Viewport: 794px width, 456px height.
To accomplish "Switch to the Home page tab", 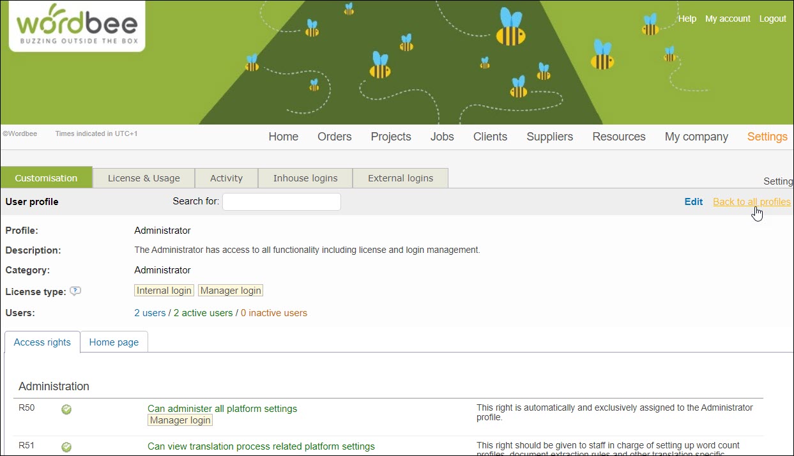I will click(x=114, y=342).
